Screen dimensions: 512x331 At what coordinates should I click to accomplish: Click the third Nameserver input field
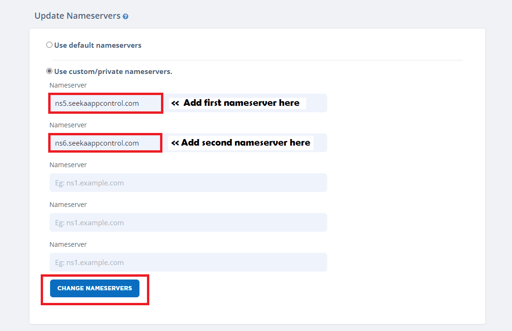click(188, 183)
